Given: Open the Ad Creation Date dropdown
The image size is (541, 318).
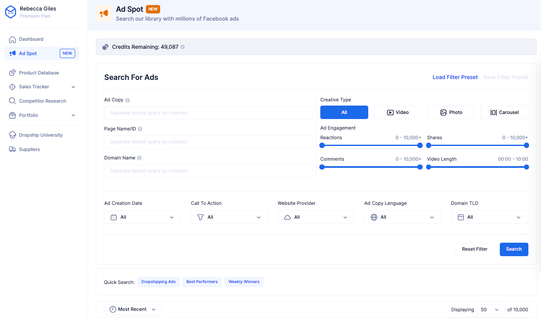Looking at the screenshot, I should click(143, 217).
